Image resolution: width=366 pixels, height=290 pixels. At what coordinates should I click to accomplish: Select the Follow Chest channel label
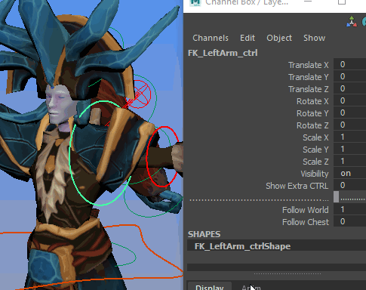click(x=306, y=222)
